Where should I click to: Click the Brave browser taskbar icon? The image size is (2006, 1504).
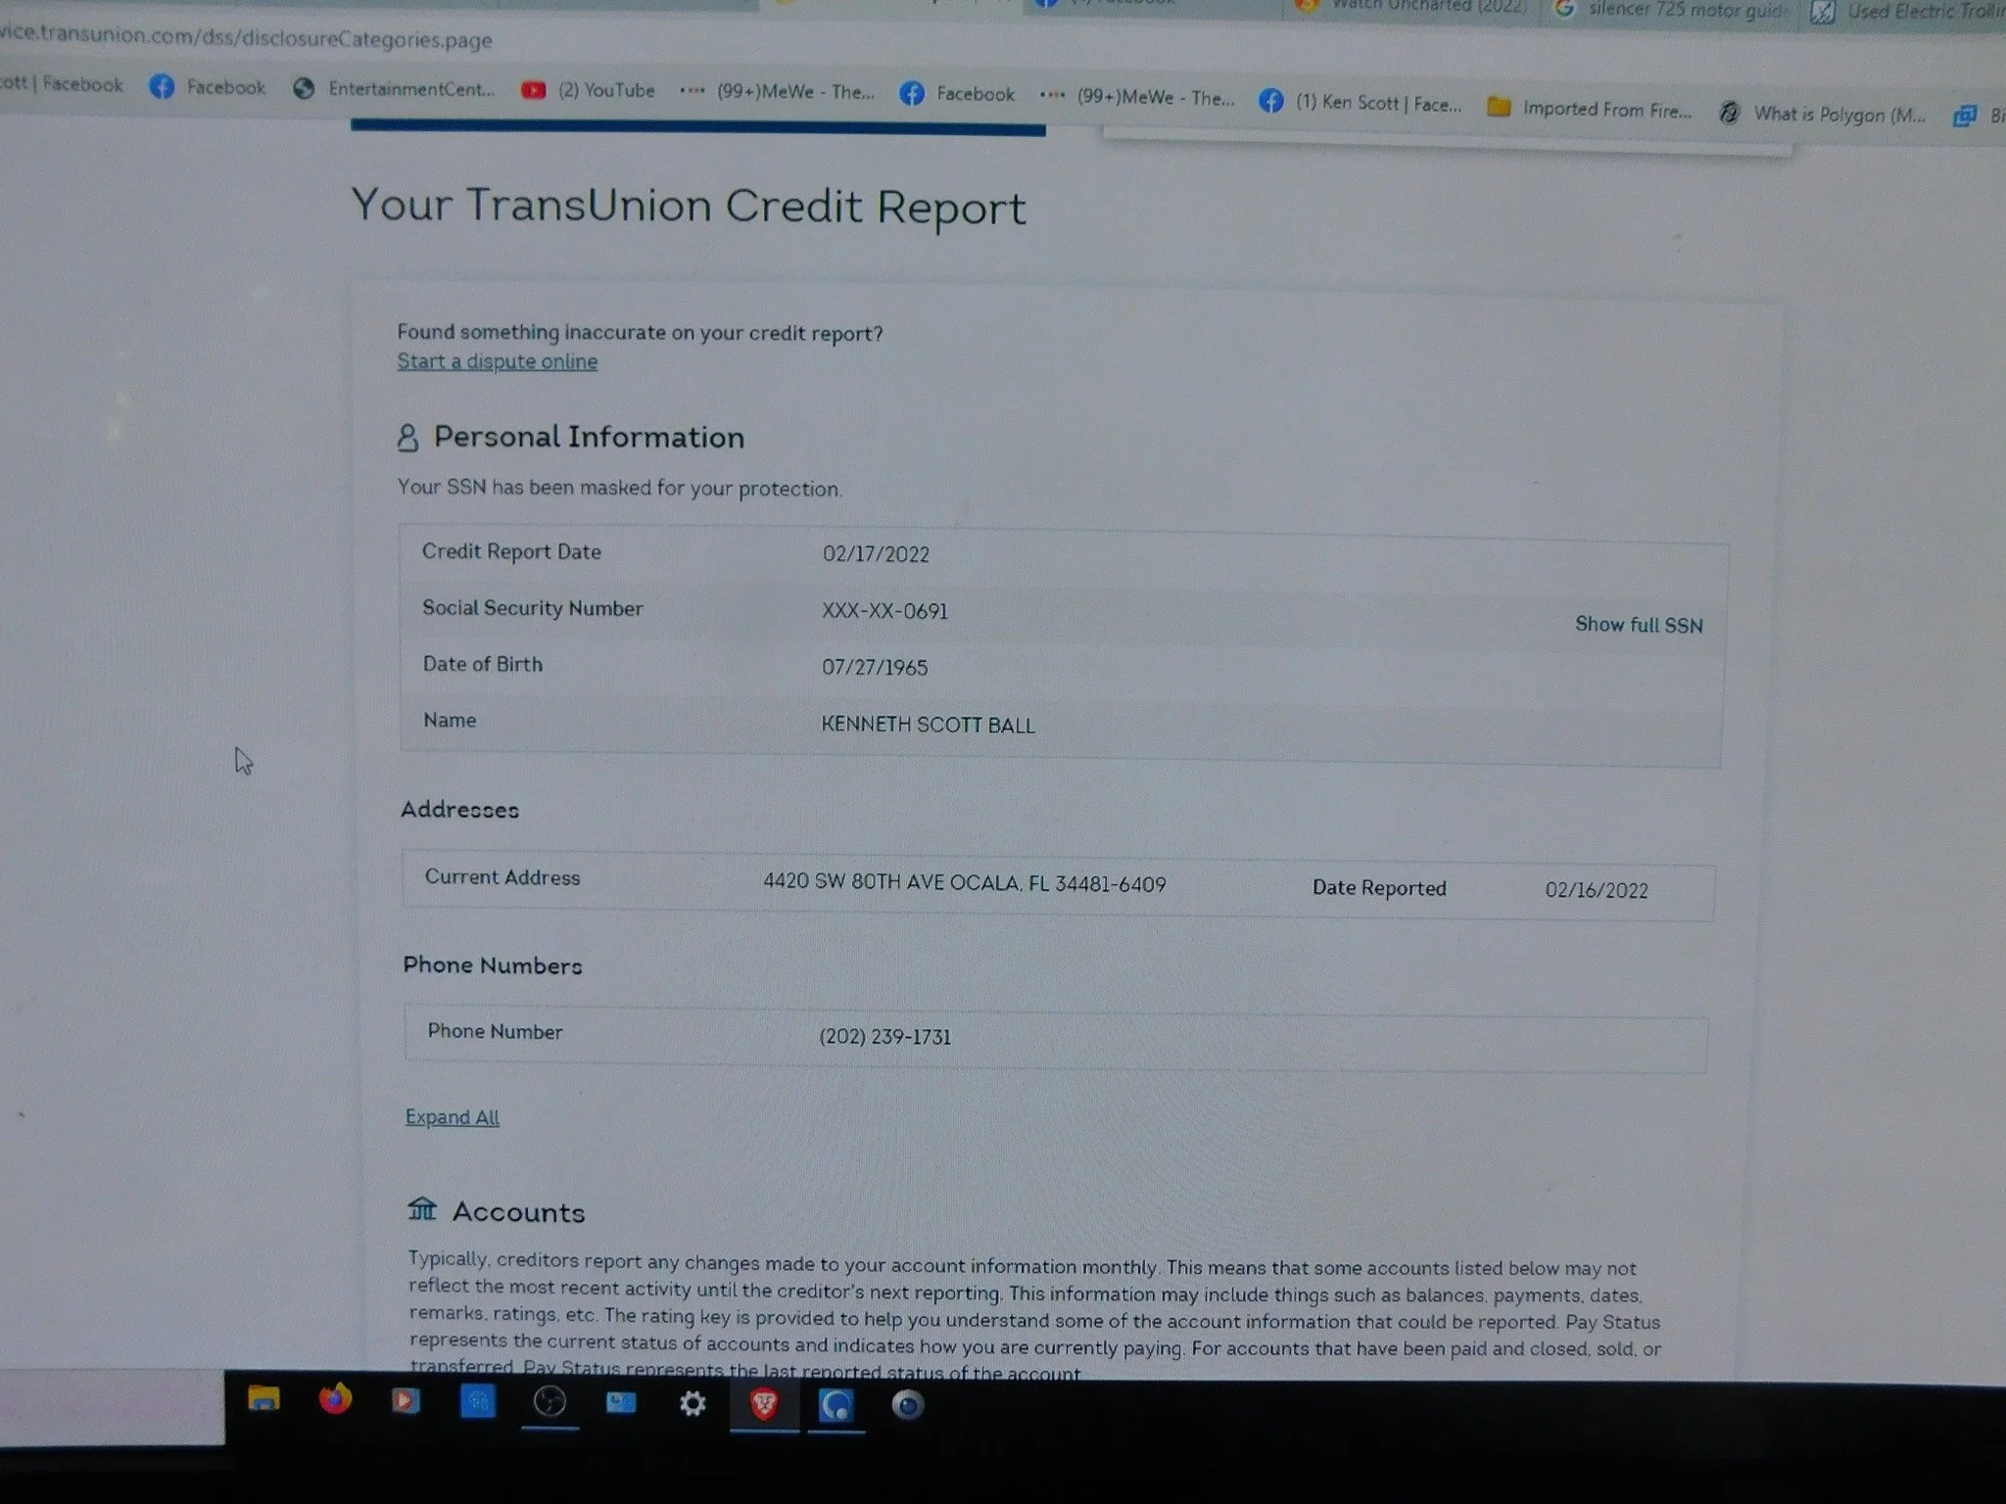click(x=764, y=1405)
